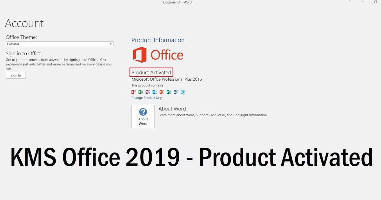
Task: Open the Office Theme dropdown
Action: tap(59, 44)
